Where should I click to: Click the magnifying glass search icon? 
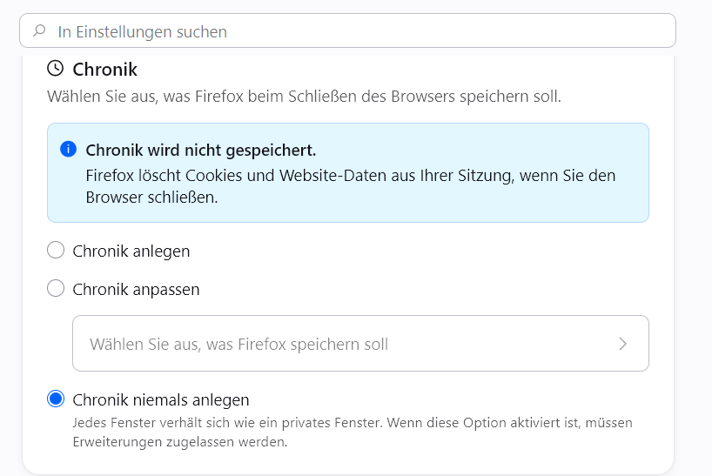pos(39,30)
